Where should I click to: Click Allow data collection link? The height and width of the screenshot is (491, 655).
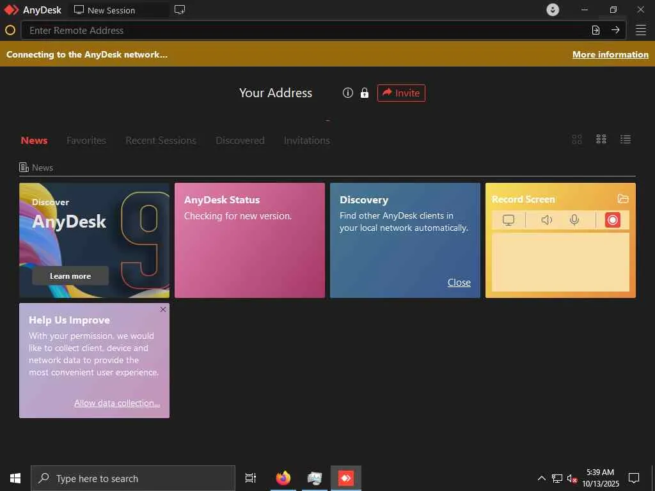click(117, 403)
